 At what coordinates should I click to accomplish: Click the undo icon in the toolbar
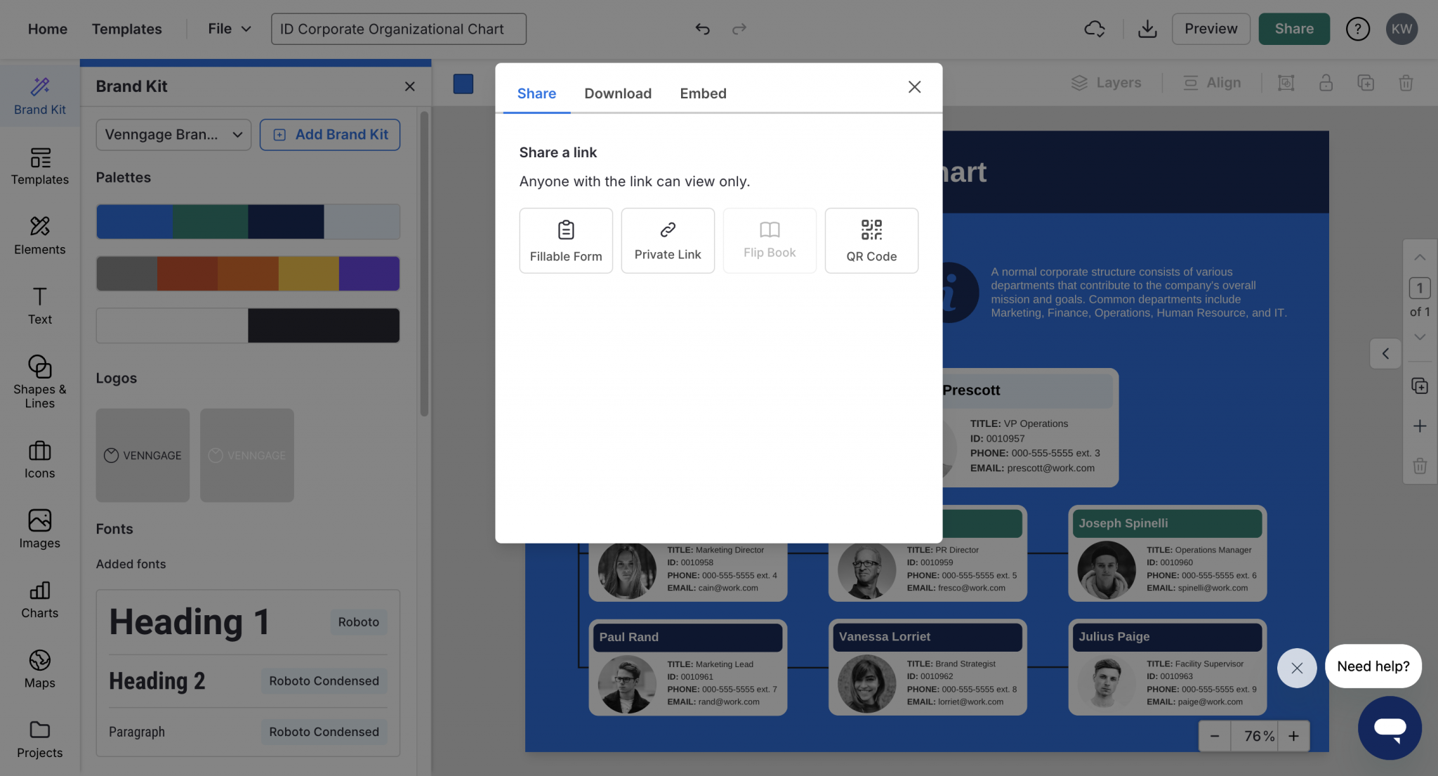[x=702, y=29]
